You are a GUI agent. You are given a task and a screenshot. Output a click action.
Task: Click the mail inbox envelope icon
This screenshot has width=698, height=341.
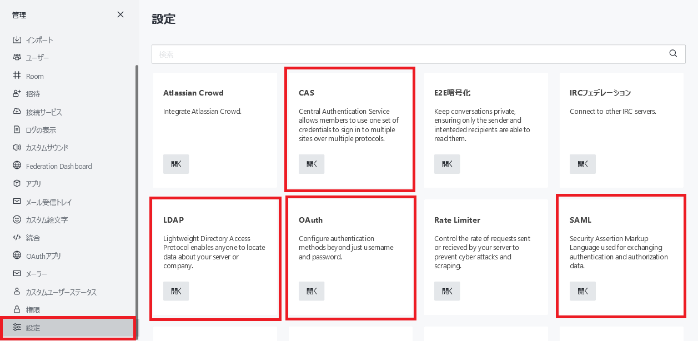(x=17, y=202)
